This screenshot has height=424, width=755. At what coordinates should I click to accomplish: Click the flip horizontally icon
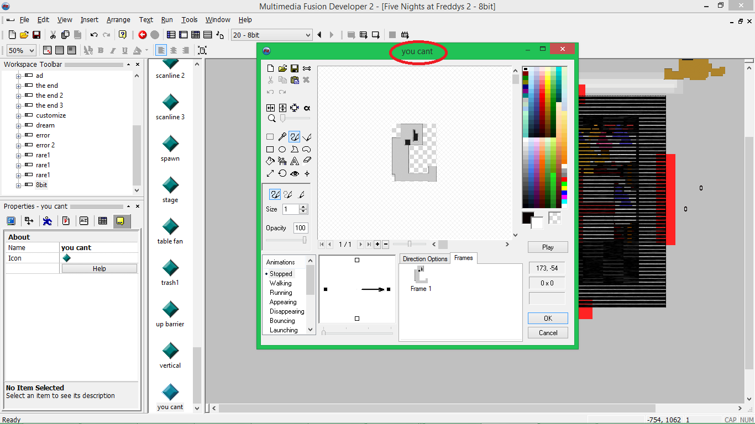click(270, 108)
